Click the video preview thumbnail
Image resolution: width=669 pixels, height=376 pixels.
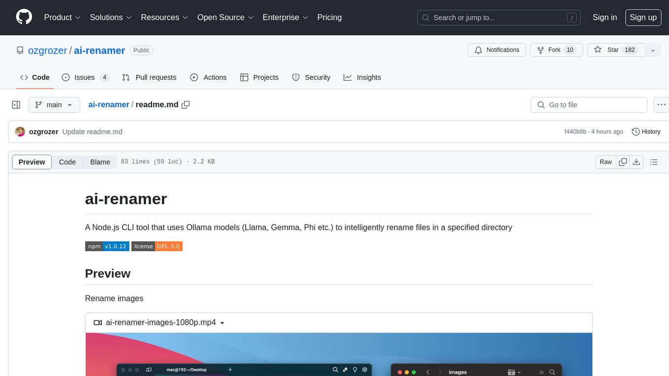(339, 354)
